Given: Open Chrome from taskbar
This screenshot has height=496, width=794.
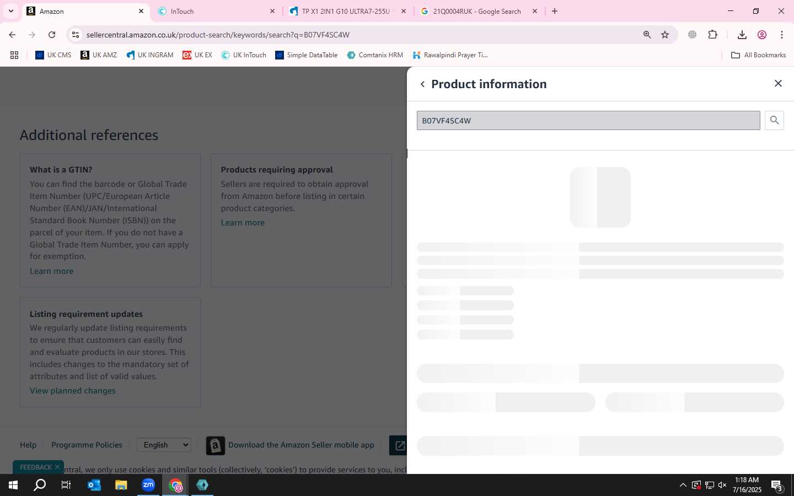Looking at the screenshot, I should coord(175,485).
